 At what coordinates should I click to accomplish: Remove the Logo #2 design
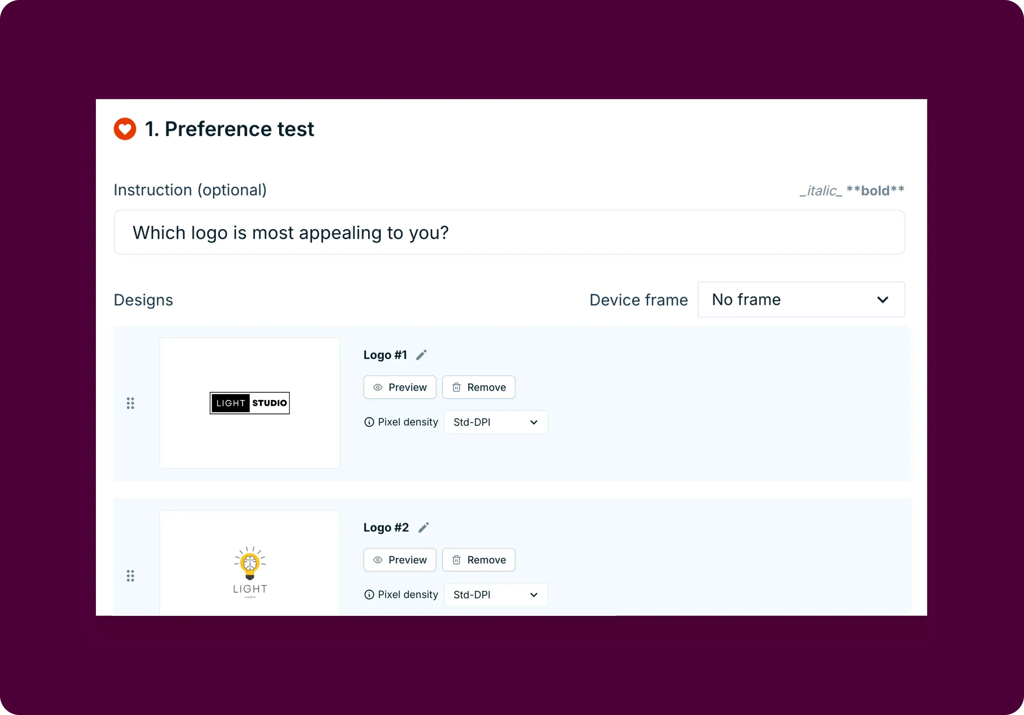(479, 559)
